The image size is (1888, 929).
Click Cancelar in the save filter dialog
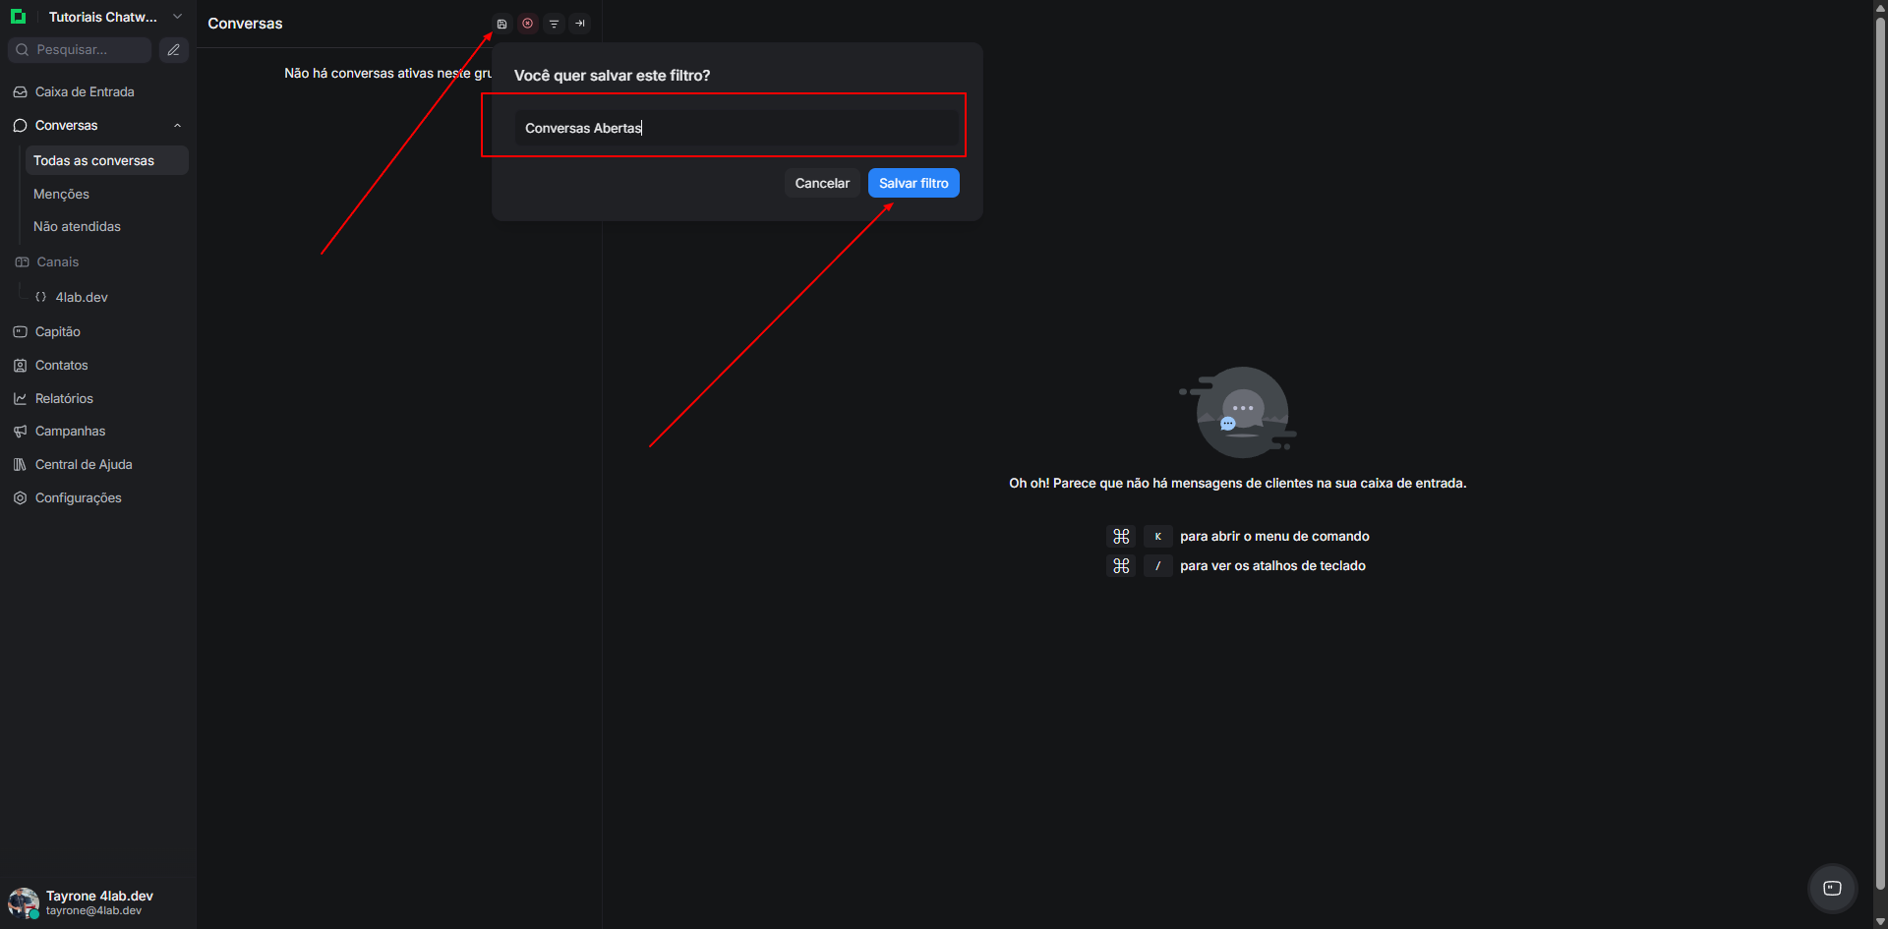point(822,184)
